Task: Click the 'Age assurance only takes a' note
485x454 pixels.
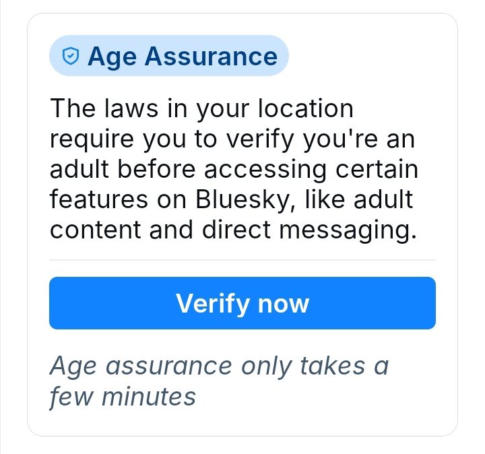Action: (219, 366)
